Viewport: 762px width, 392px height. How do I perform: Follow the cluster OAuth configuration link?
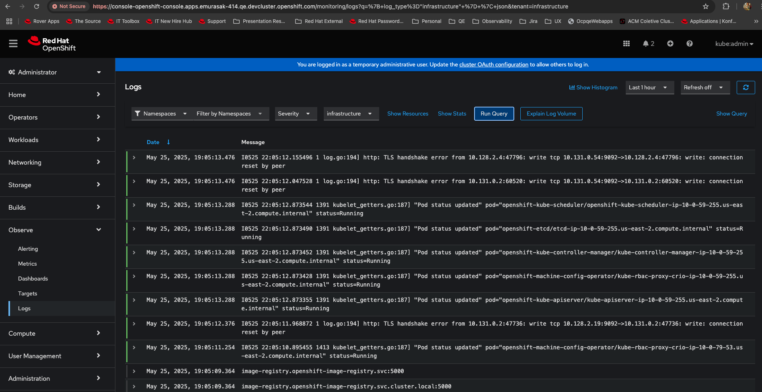pyautogui.click(x=493, y=64)
